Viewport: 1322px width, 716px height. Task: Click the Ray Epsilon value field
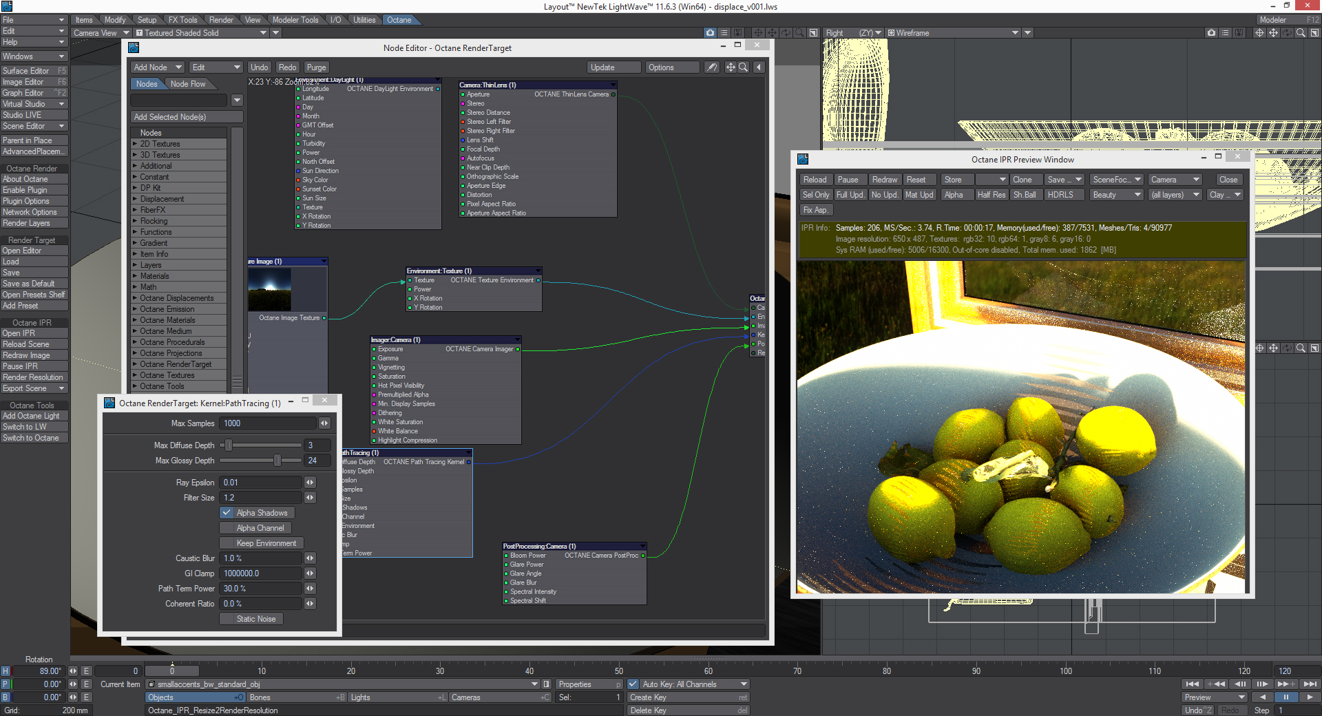click(x=260, y=483)
